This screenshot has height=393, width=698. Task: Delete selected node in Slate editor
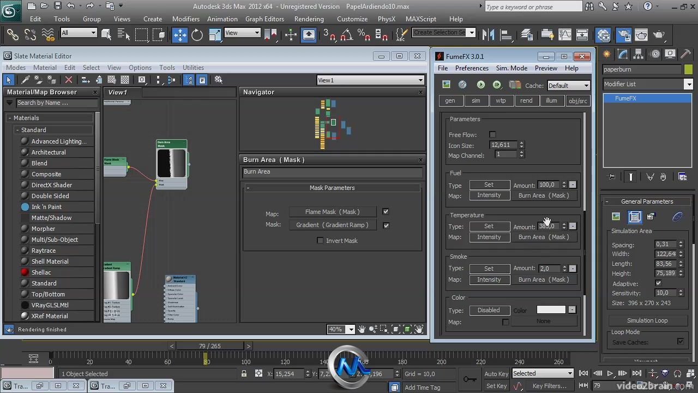click(69, 80)
